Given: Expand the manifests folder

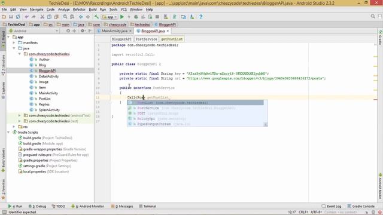Looking at the screenshot, I should coord(14,42).
